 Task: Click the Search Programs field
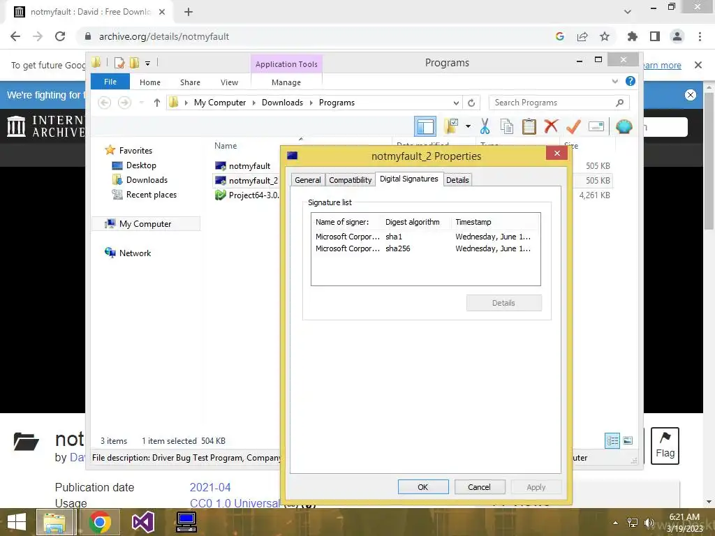point(559,103)
